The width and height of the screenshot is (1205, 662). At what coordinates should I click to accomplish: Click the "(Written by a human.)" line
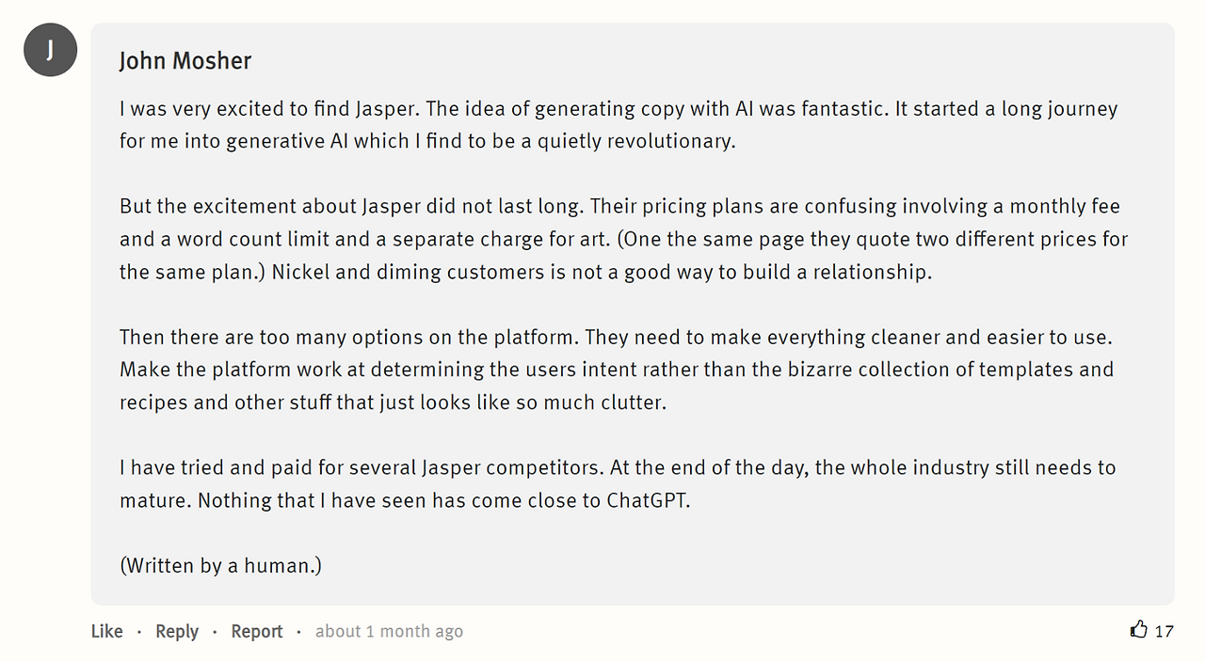point(220,565)
